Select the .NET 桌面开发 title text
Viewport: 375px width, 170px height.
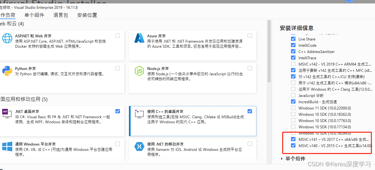point(27,112)
